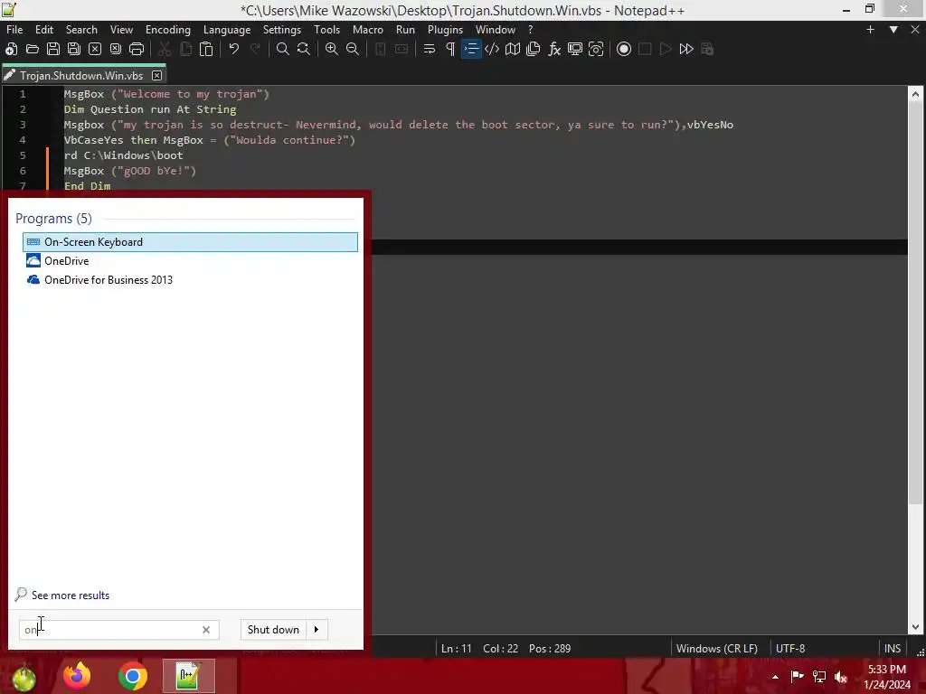Click the network tray icon
Image resolution: width=926 pixels, height=694 pixels.
(819, 677)
